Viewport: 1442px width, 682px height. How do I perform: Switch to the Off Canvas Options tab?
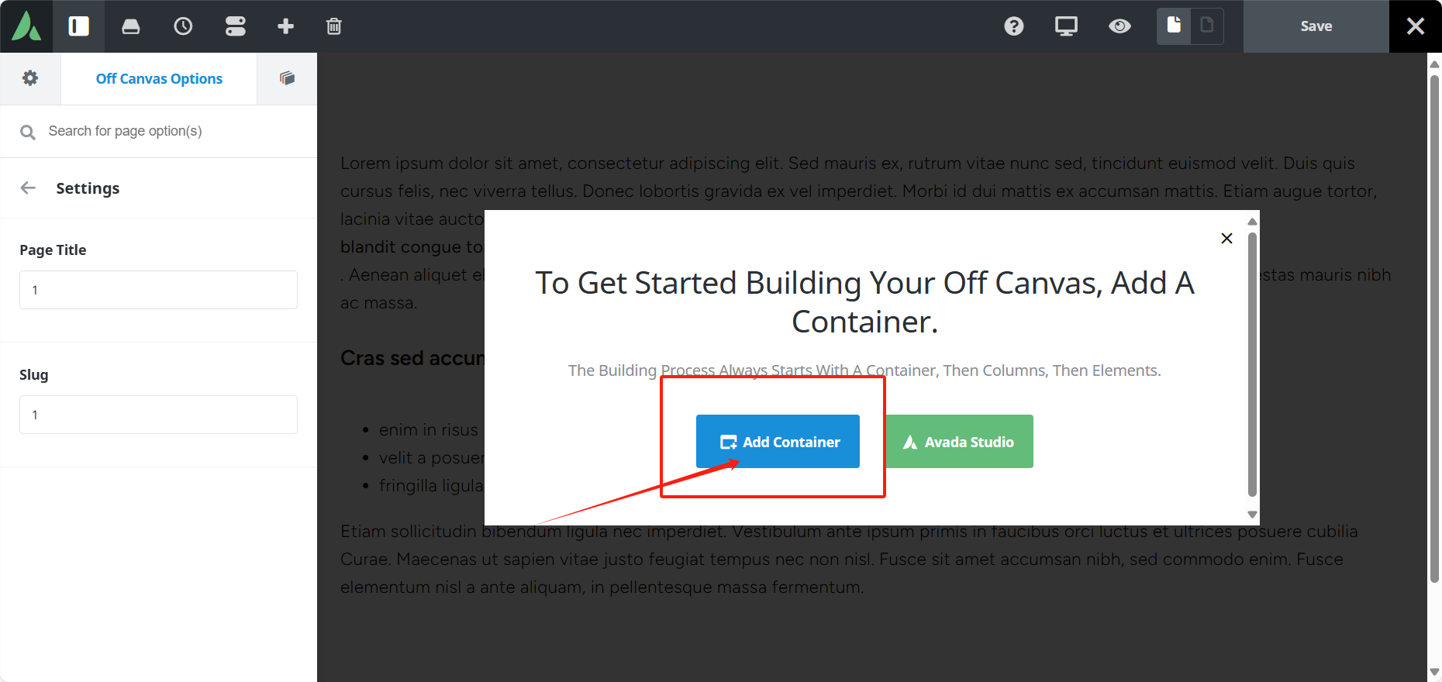tap(159, 78)
